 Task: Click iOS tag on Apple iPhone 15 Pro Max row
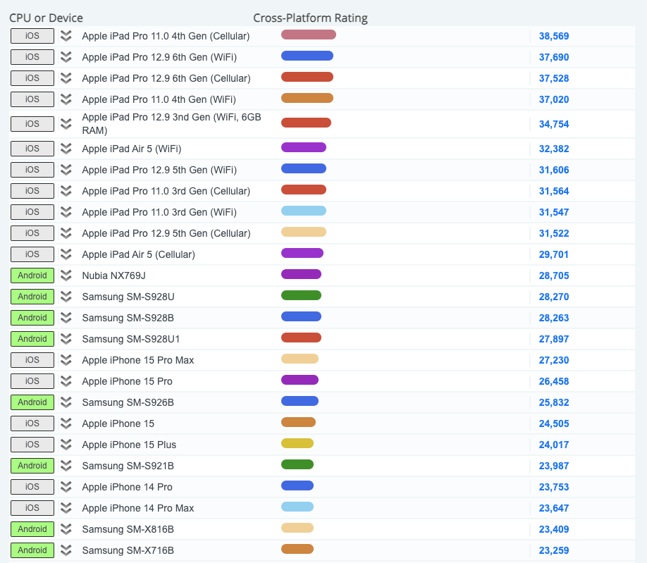[32, 360]
